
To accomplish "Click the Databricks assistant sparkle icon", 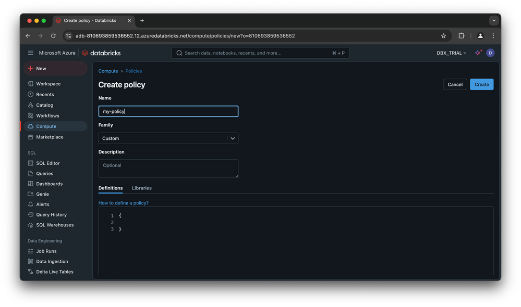I will tap(477, 53).
